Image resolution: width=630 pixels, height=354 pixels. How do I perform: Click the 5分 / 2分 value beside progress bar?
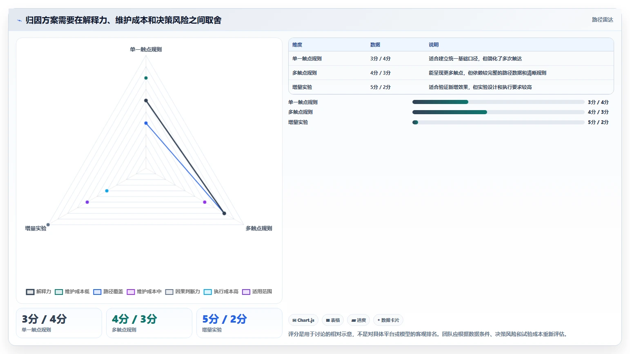point(598,122)
